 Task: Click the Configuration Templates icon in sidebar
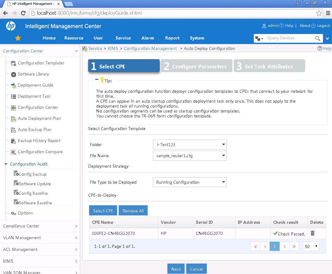(14, 63)
